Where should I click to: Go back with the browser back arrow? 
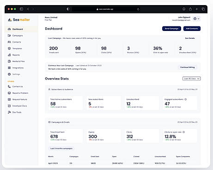[x=28, y=9]
